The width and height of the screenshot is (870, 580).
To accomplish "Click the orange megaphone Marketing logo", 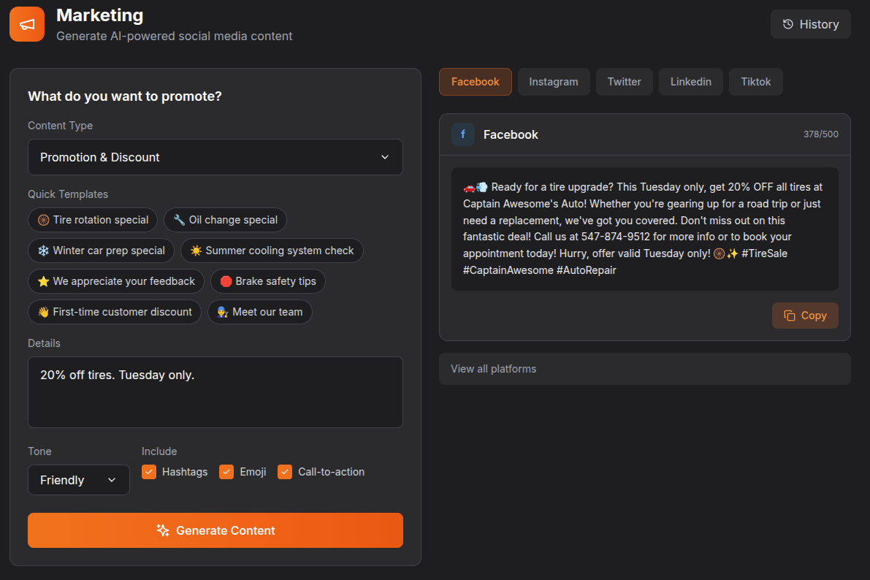I will point(26,24).
